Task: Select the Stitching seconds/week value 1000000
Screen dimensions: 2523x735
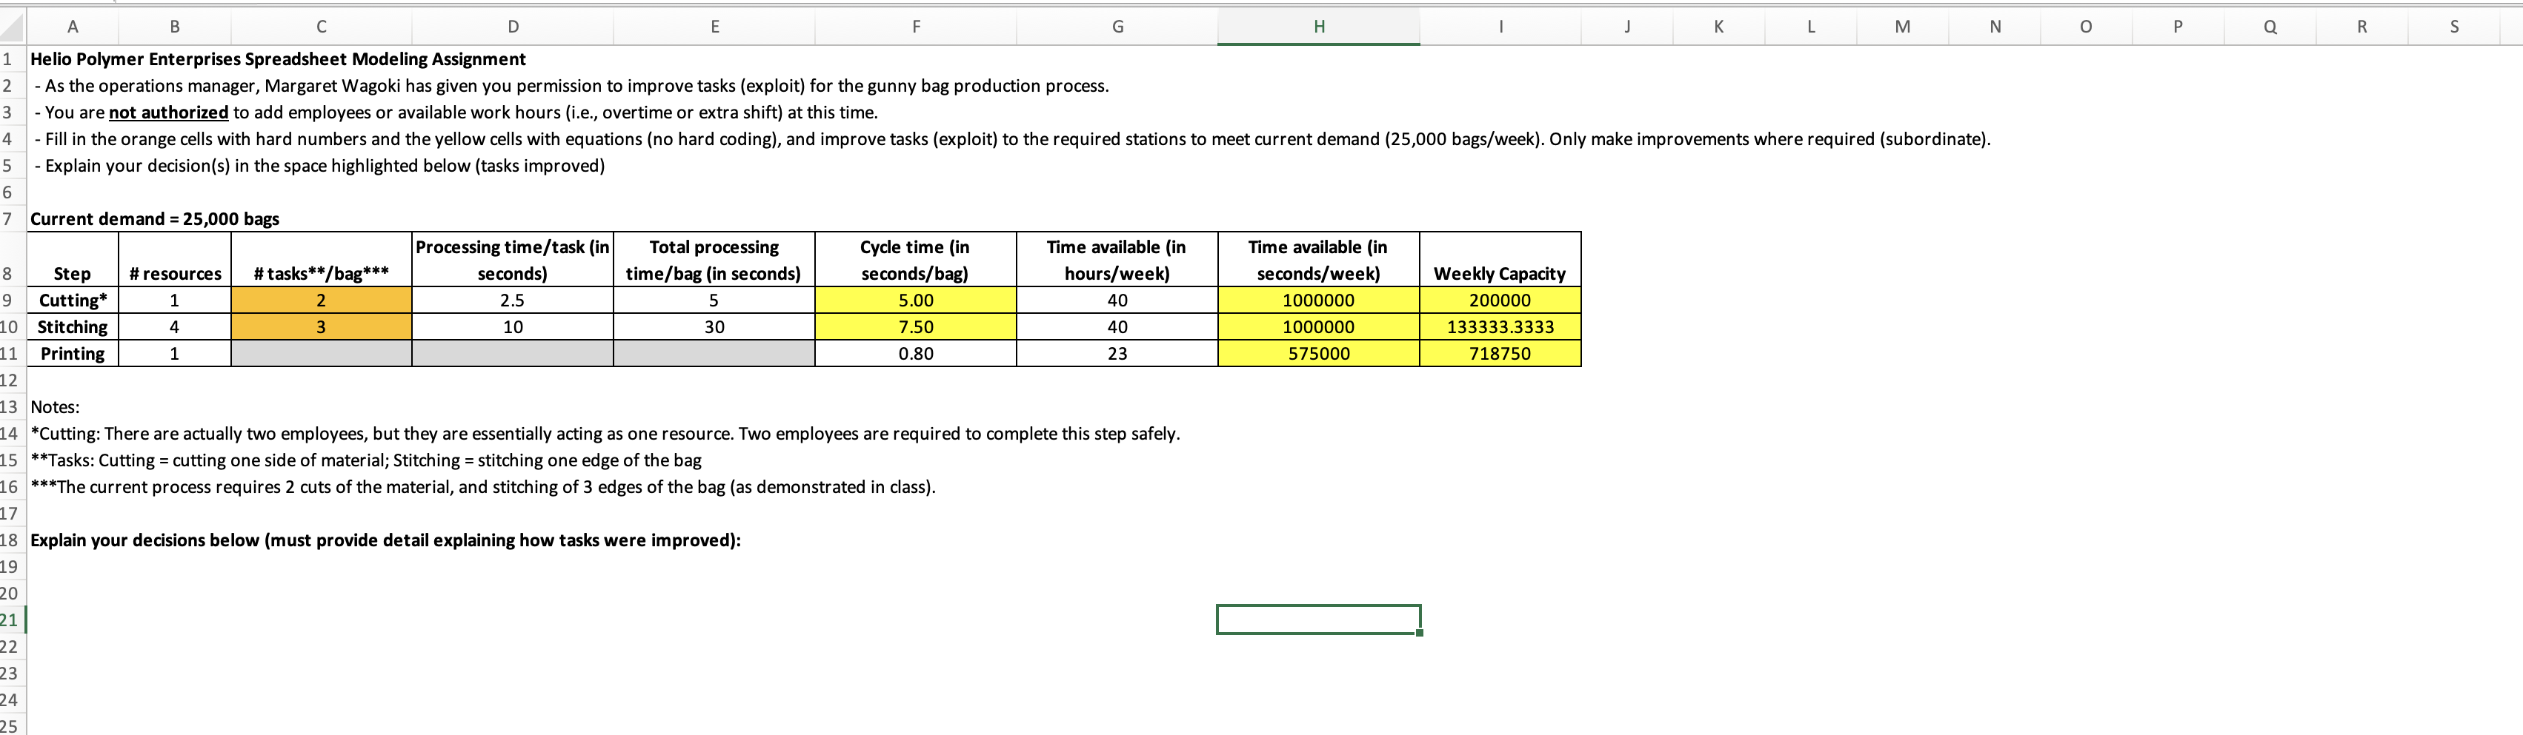Action: coord(1319,327)
